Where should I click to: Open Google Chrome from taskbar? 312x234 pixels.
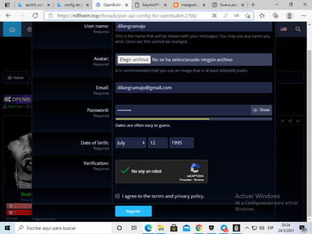click(199, 228)
